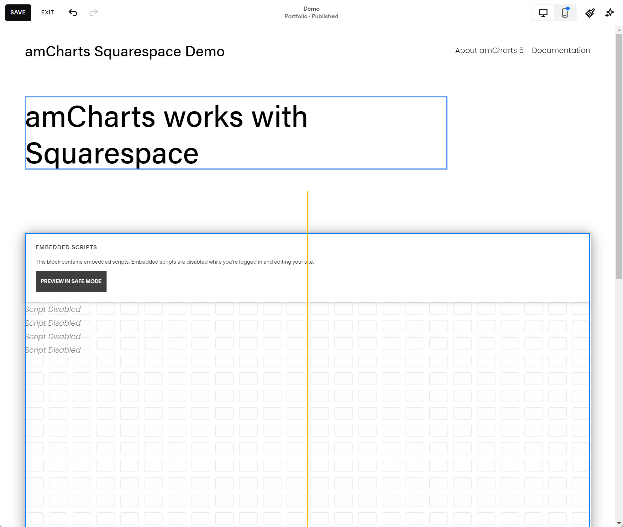The image size is (623, 527).
Task: Click the vertical scrollbar thumb
Action: (619, 157)
